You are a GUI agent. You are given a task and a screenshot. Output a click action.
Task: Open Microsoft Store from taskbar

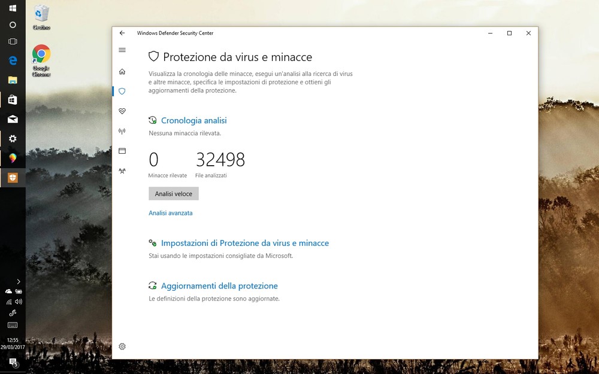click(13, 99)
